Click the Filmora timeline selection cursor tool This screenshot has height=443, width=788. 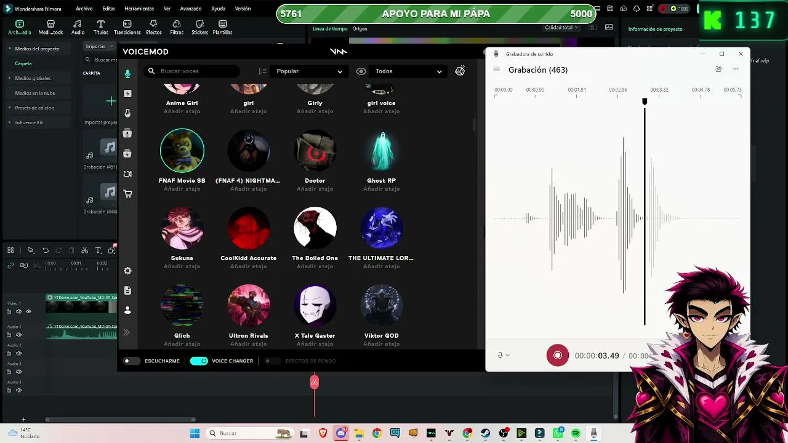(x=30, y=250)
